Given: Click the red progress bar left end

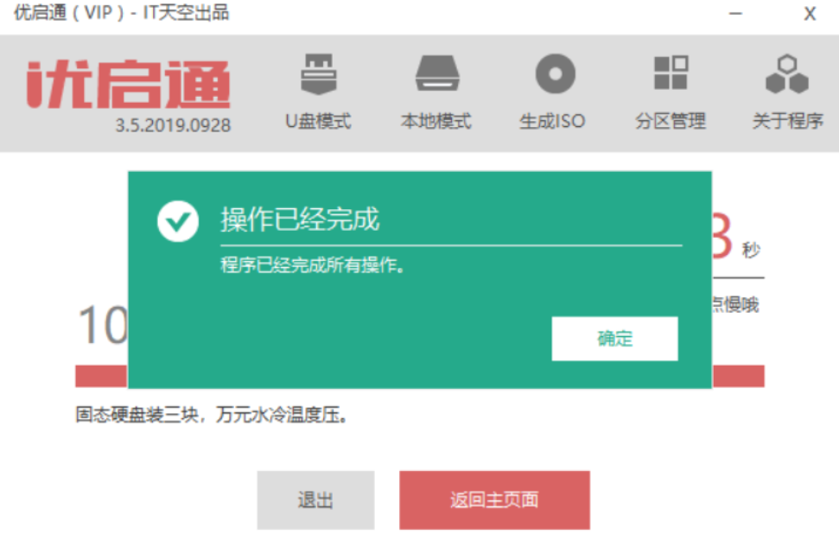Looking at the screenshot, I should (x=101, y=376).
